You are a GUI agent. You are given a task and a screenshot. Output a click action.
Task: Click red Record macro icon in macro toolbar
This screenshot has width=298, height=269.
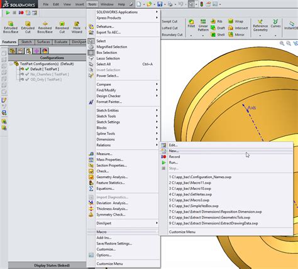click(x=21, y=13)
